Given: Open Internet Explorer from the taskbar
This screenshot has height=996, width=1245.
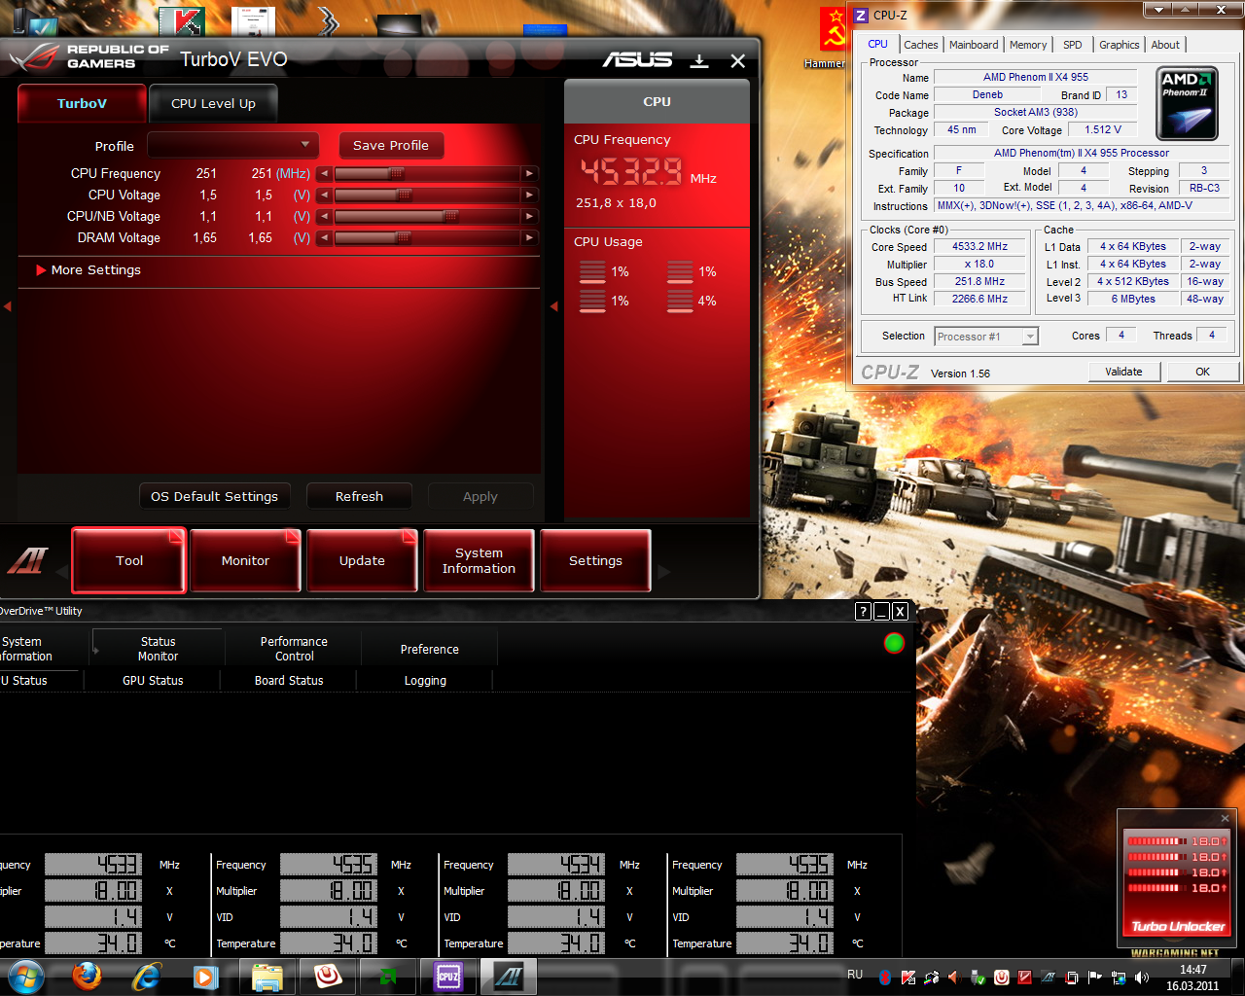Looking at the screenshot, I should coord(147,976).
